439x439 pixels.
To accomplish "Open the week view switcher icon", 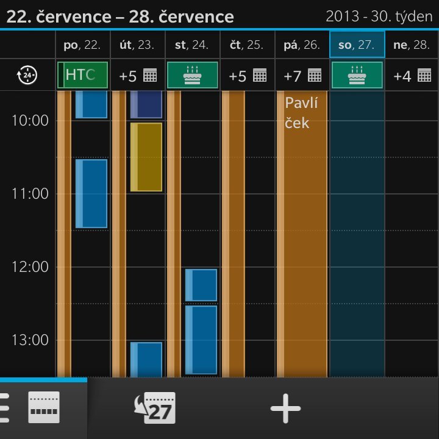I will [x=44, y=407].
